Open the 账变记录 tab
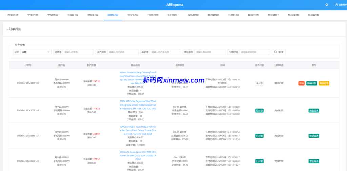The image size is (347, 171). [133, 15]
